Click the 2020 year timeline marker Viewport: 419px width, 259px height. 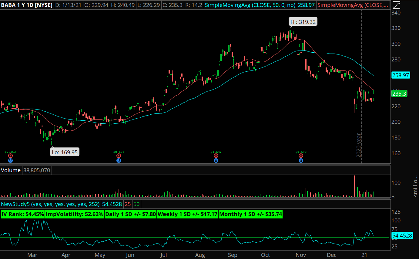[359, 145]
